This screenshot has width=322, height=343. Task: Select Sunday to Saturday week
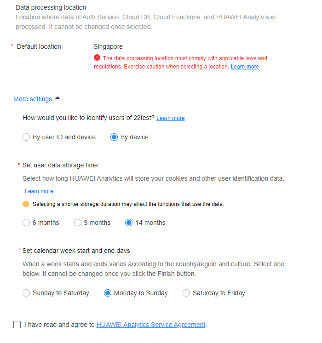click(26, 293)
